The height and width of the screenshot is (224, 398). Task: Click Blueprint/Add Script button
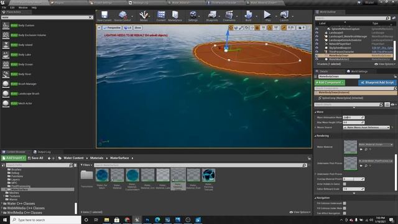tap(377, 83)
